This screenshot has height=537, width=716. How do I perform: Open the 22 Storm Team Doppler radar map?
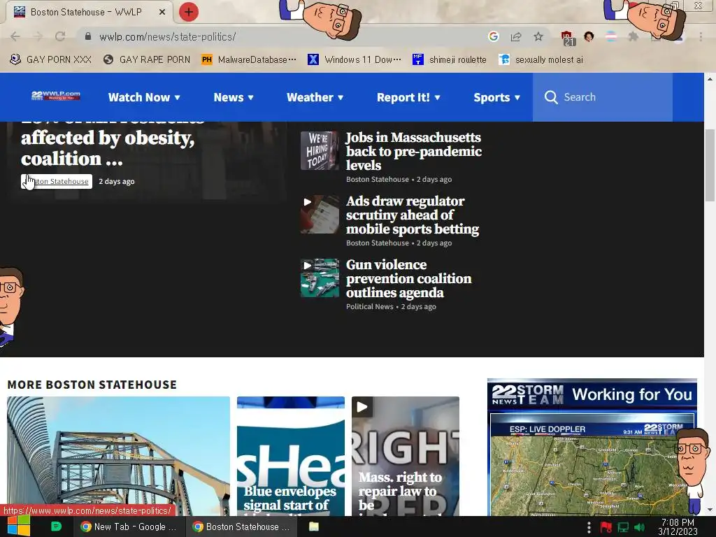click(592, 464)
